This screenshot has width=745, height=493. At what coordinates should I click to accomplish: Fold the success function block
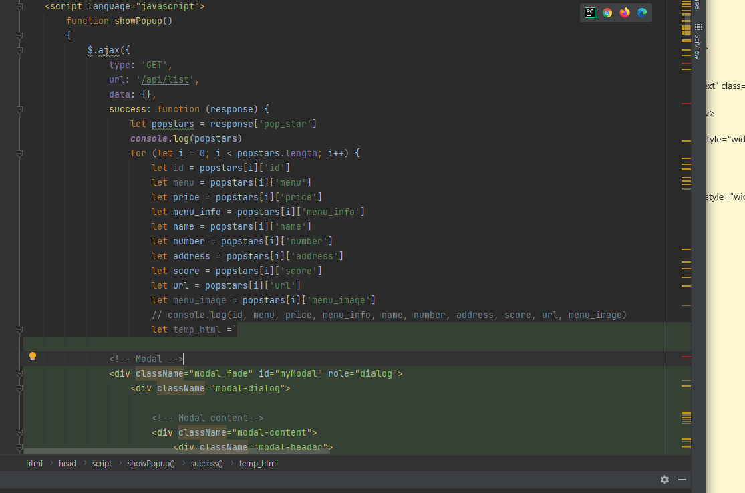click(x=19, y=110)
